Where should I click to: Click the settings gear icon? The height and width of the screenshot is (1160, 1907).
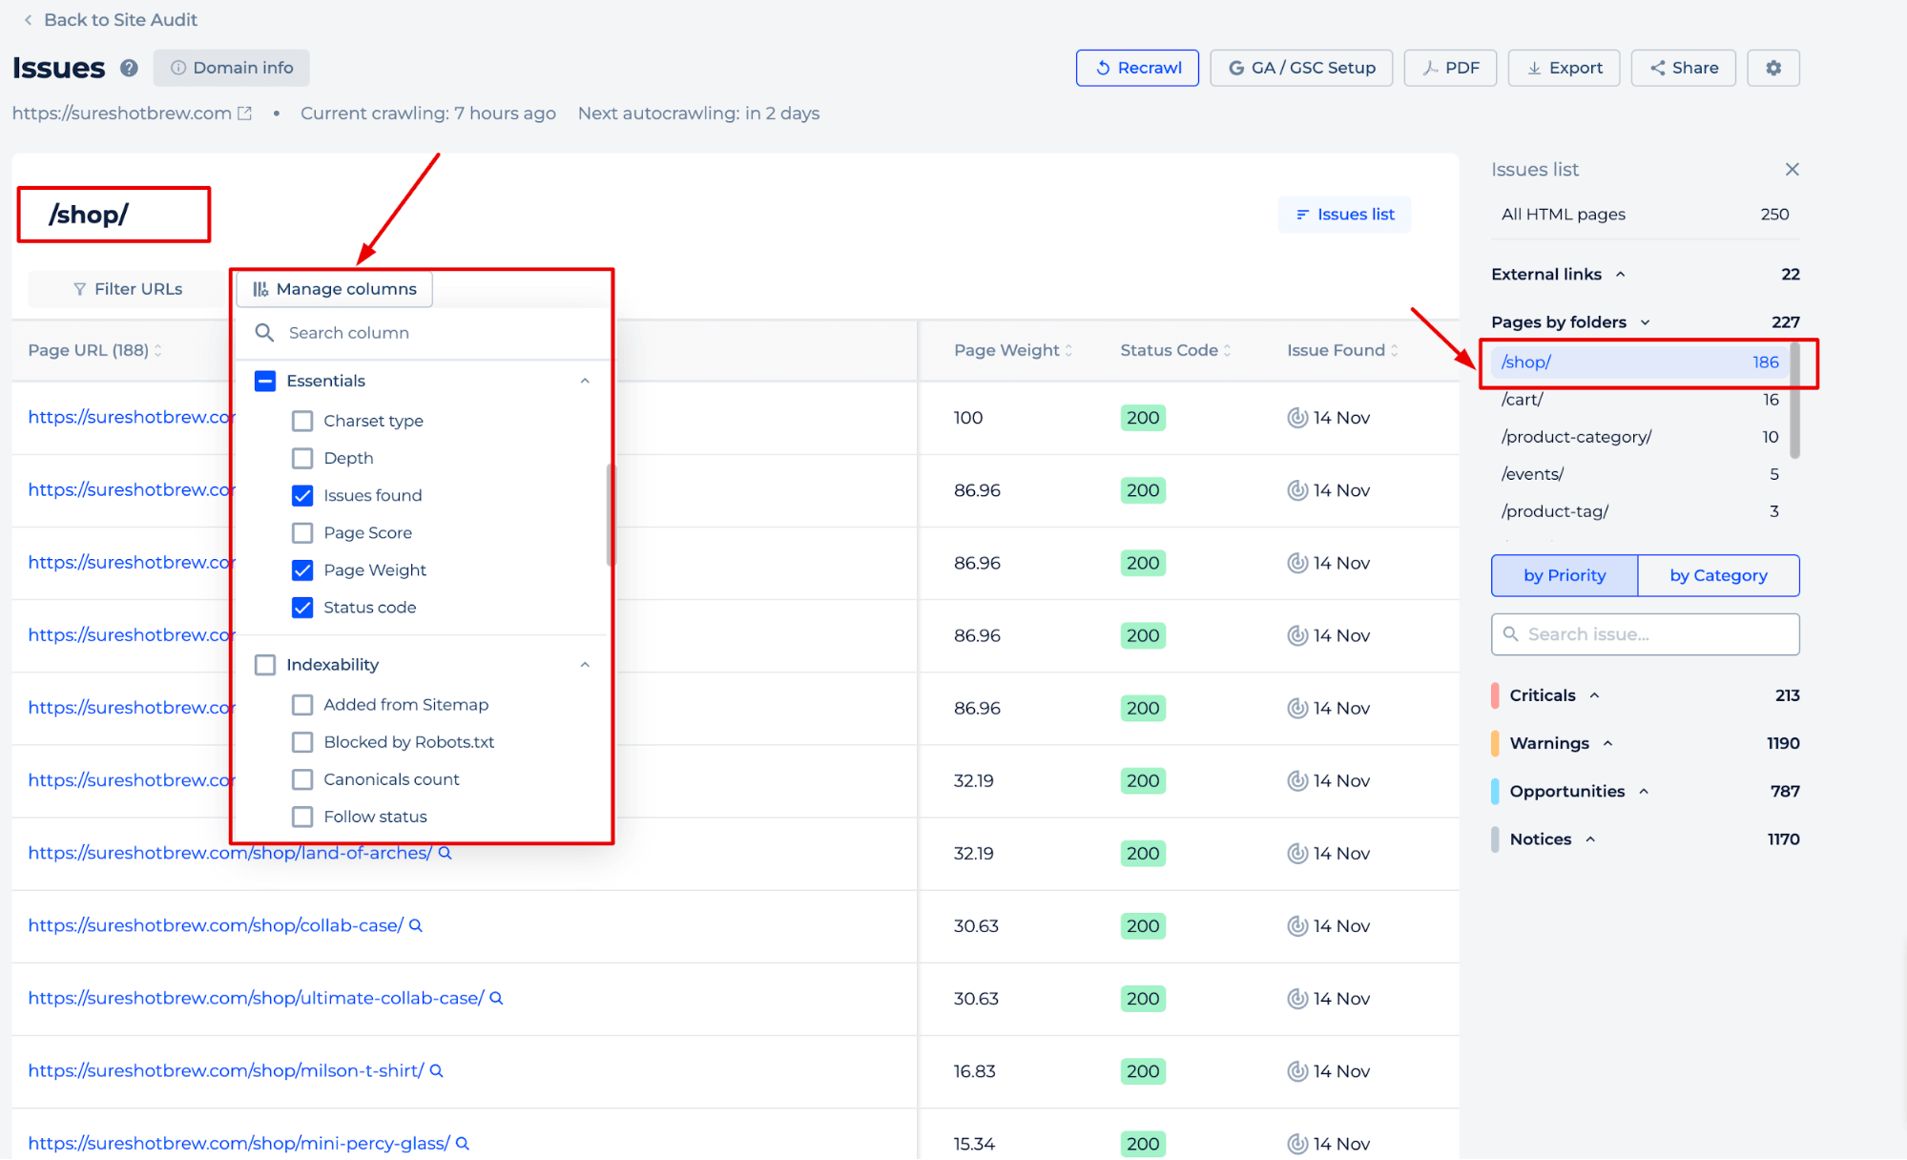pyautogui.click(x=1773, y=67)
